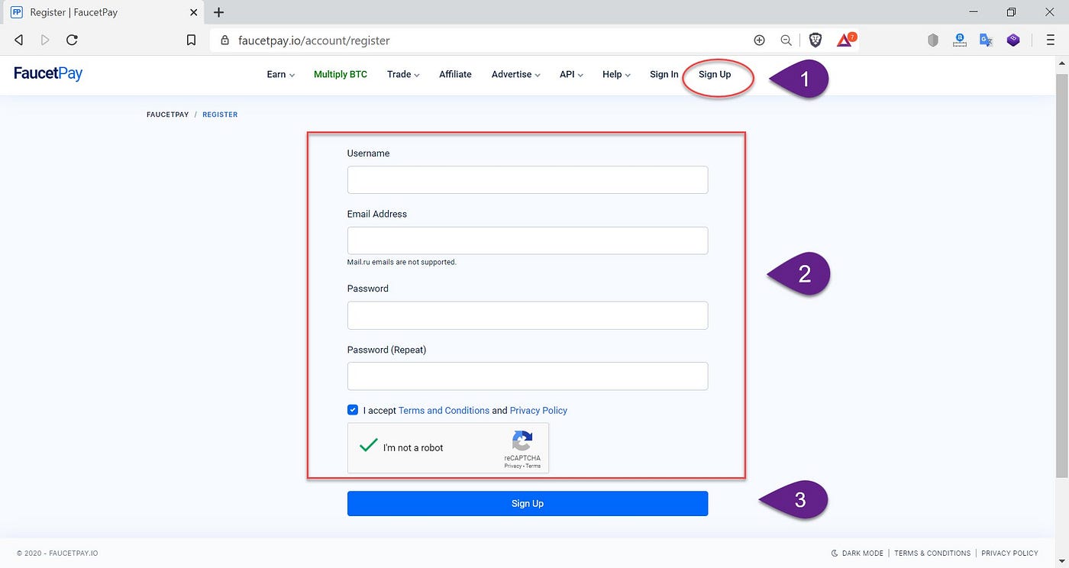Click the Brave Rewards triangle icon

[845, 40]
